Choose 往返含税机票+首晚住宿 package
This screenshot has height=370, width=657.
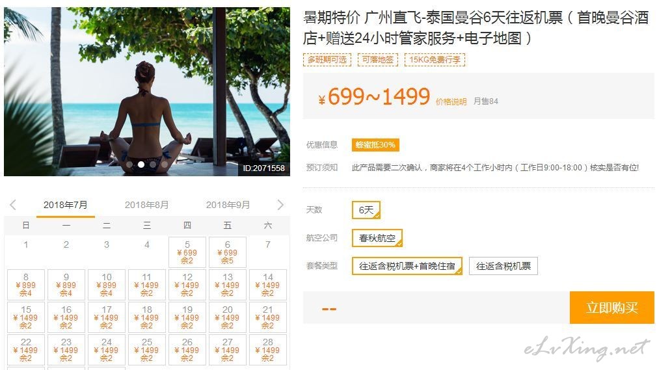click(x=407, y=266)
